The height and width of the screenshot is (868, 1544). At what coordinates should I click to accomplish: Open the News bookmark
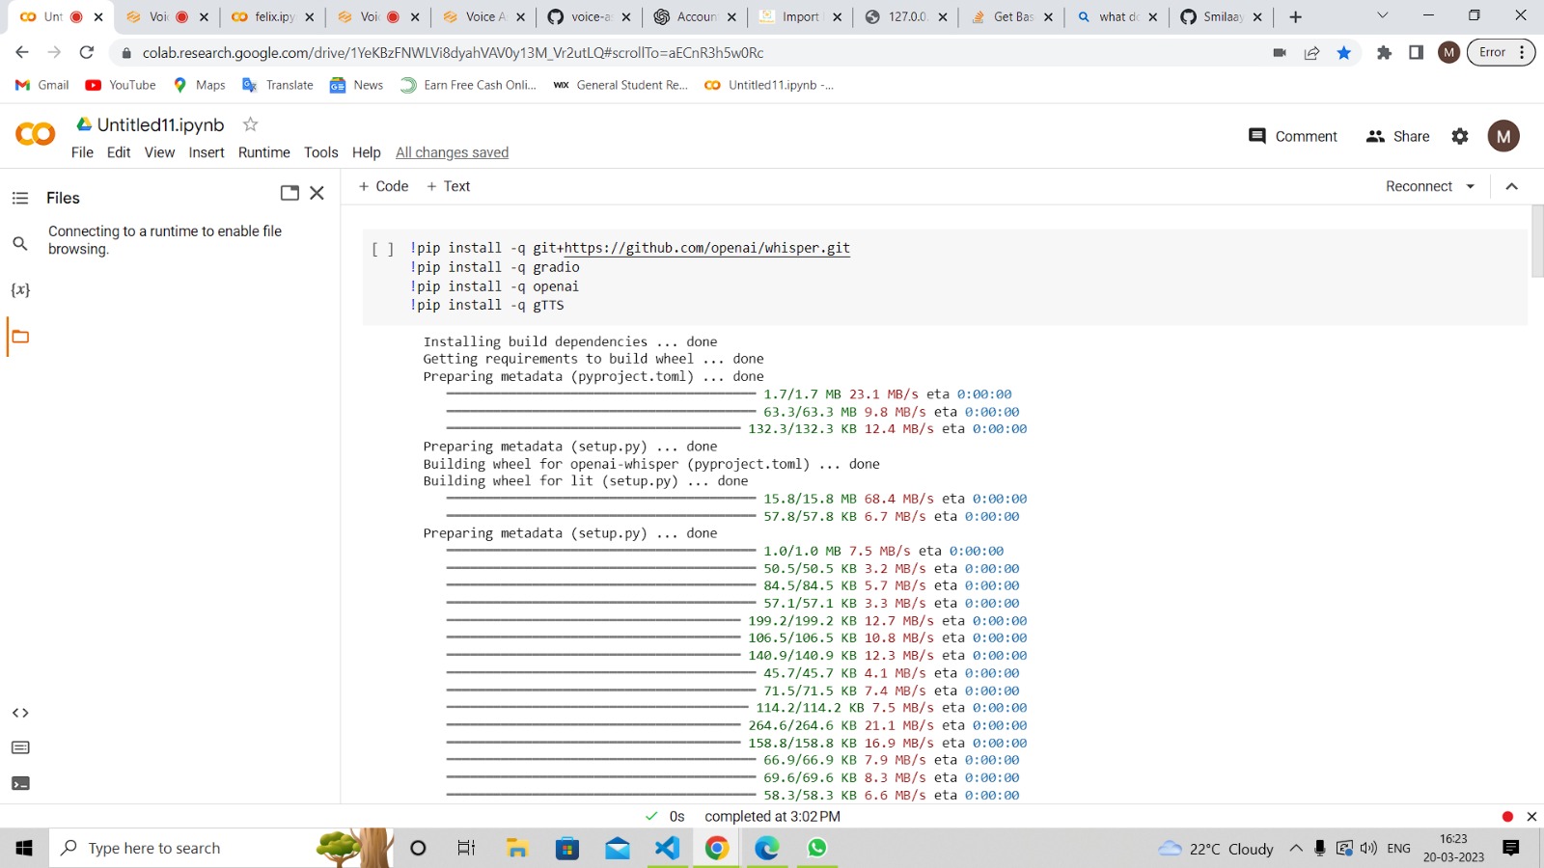(x=357, y=85)
